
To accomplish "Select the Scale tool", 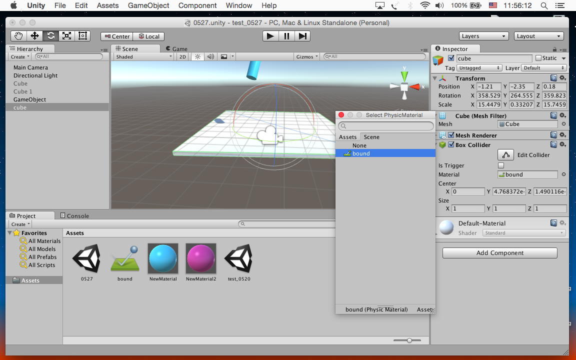I will coord(66,36).
